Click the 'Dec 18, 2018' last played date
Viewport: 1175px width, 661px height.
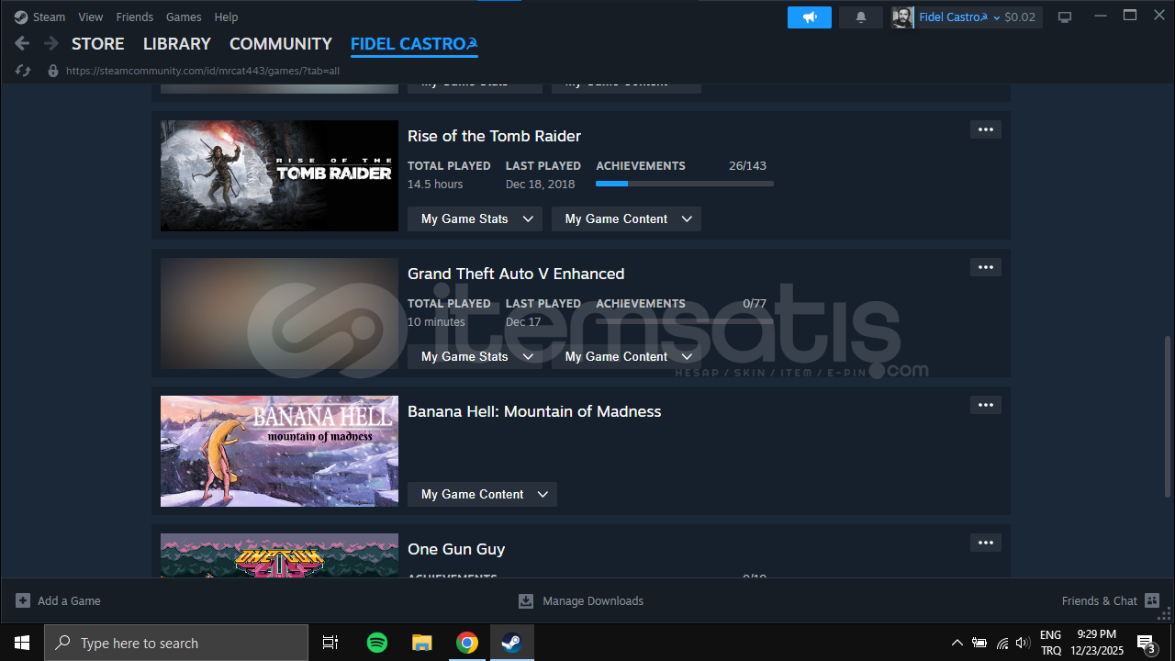pos(541,185)
